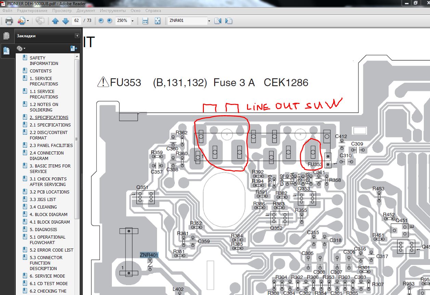Open the Справка menu
This screenshot has height=295, width=430.
pos(153,11)
